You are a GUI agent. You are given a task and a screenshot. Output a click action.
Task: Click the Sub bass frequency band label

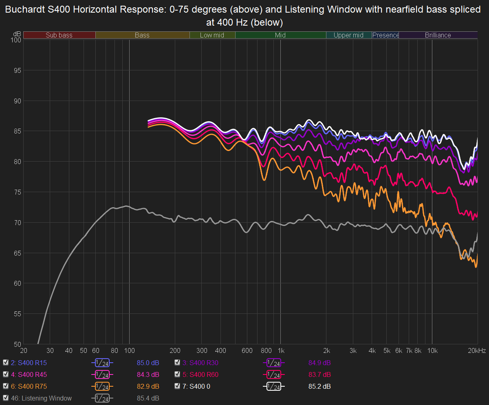[x=59, y=35]
